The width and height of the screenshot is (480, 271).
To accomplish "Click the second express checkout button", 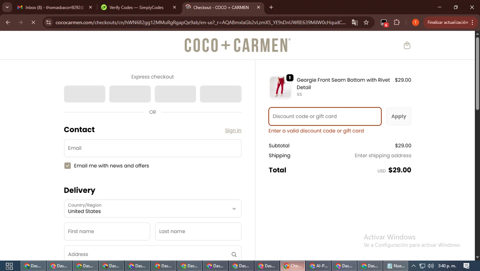I will coord(130,94).
